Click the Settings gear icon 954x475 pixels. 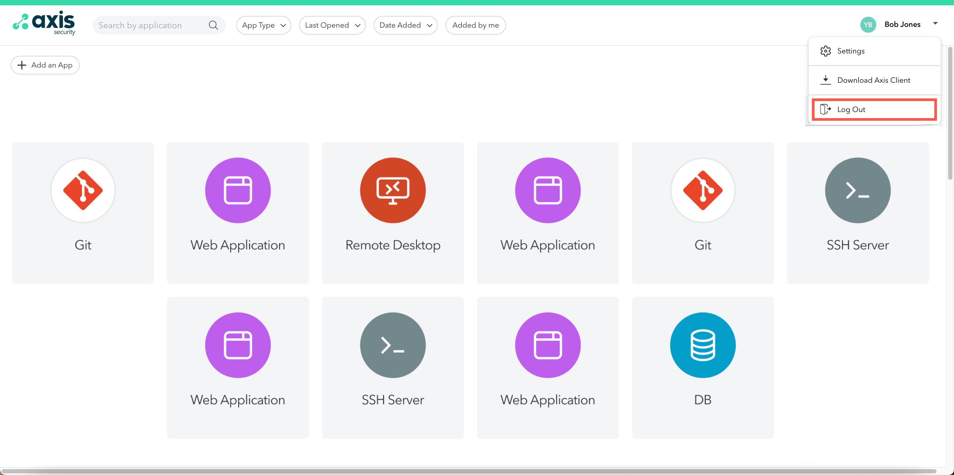click(x=825, y=51)
